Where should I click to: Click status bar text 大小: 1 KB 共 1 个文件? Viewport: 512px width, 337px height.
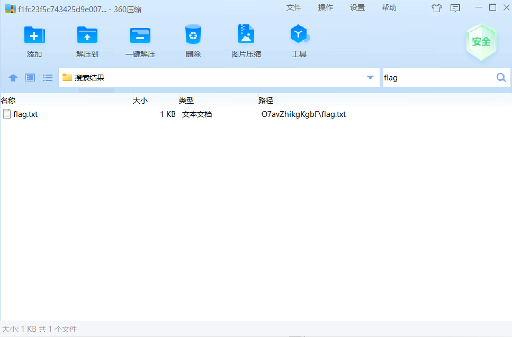tap(40, 329)
